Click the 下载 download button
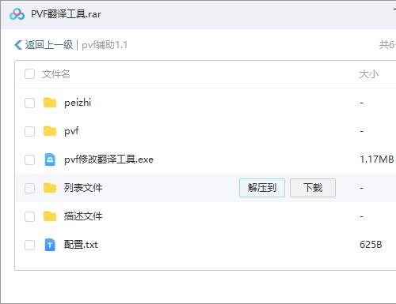Image resolution: width=396 pixels, height=304 pixels. coord(313,188)
